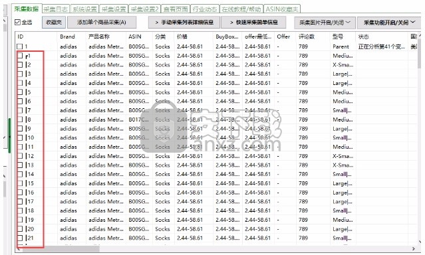The width and height of the screenshot is (425, 255).
Task: Switch to the 采集设置2 tab
Action: click(x=144, y=9)
